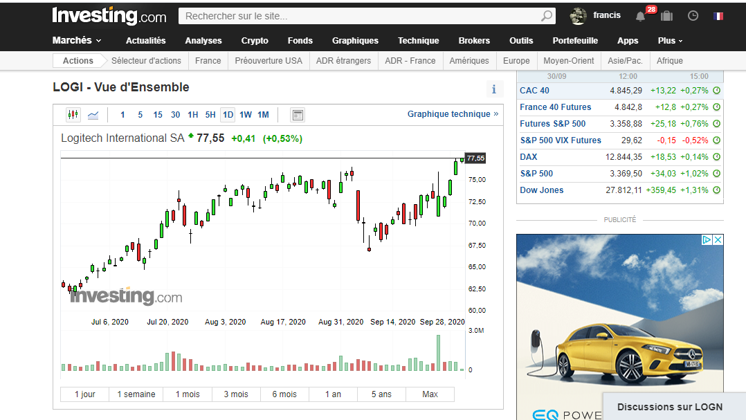Open CAC 40 index link

click(x=534, y=91)
